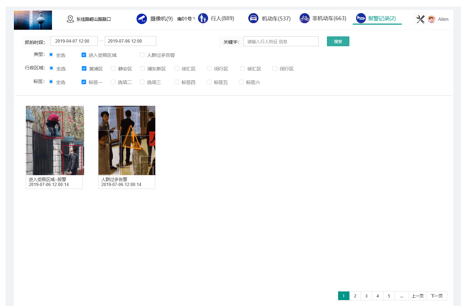Switch to 摄像机(9) tab
This screenshot has width=464, height=306.
161,19
